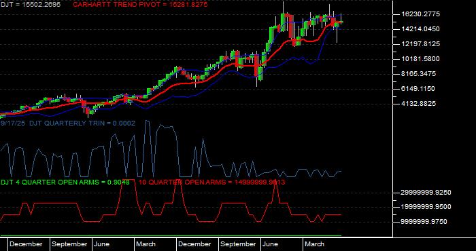Click the 9999999.9750 ARMS axis level
This screenshot has width=476, height=251.
point(424,222)
